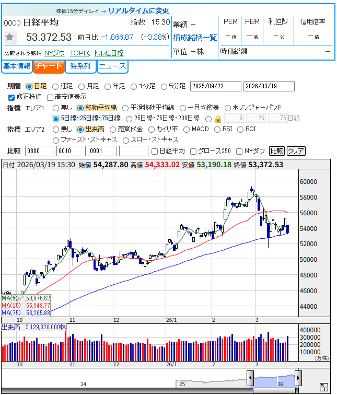Viewport: 337px width, 395px height.
Task: Select the custom moving-average radio beside lock
Action: [x=208, y=119]
